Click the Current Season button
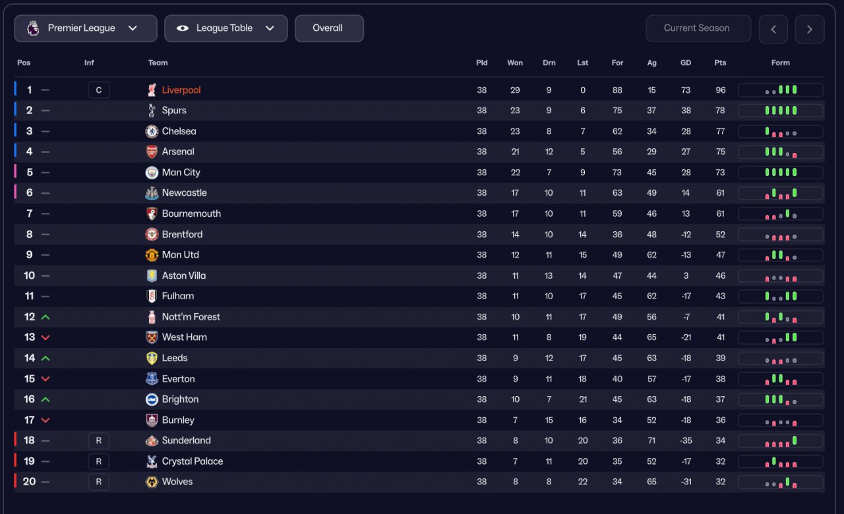This screenshot has height=514, width=844. (x=698, y=28)
